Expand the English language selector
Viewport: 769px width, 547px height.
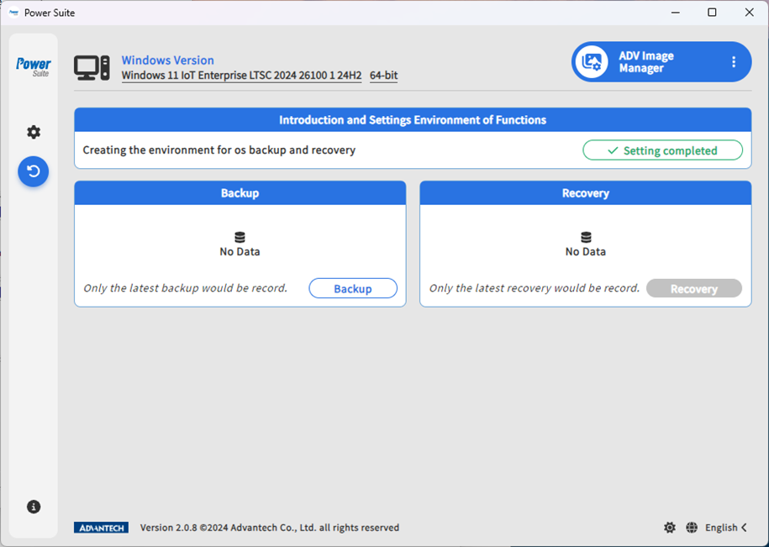tap(721, 528)
